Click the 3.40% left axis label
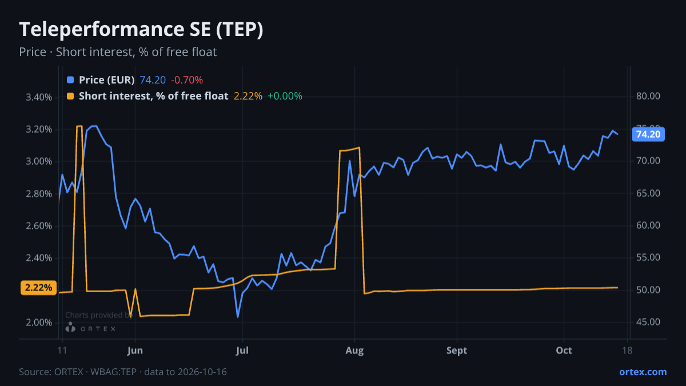Screen dimensions: 686x386 click(39, 97)
